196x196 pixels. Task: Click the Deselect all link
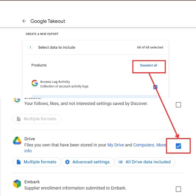coord(148,65)
